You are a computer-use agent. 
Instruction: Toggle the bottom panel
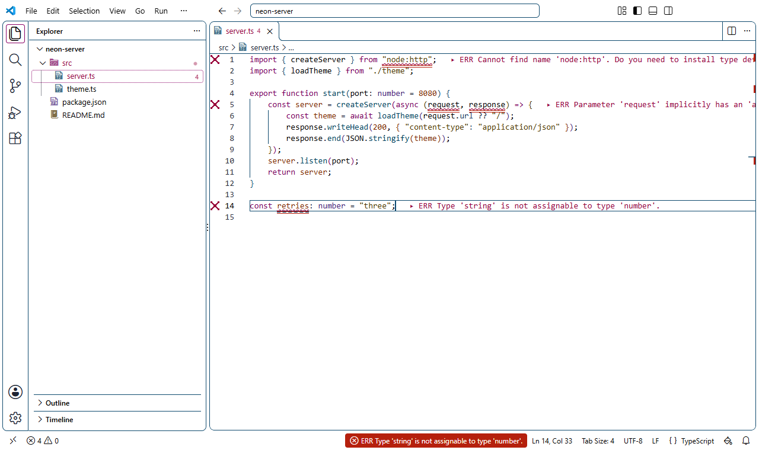tap(653, 11)
